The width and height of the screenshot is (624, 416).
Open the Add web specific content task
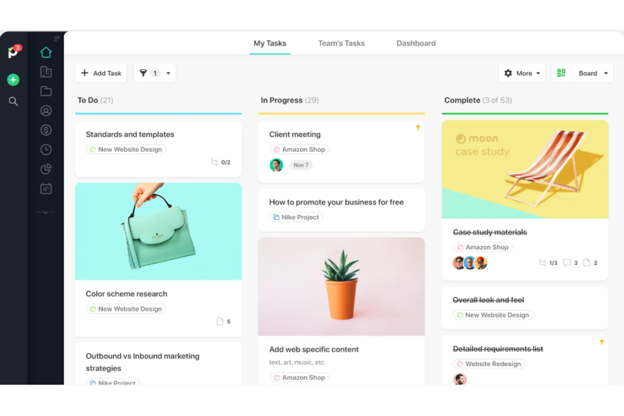pos(314,349)
